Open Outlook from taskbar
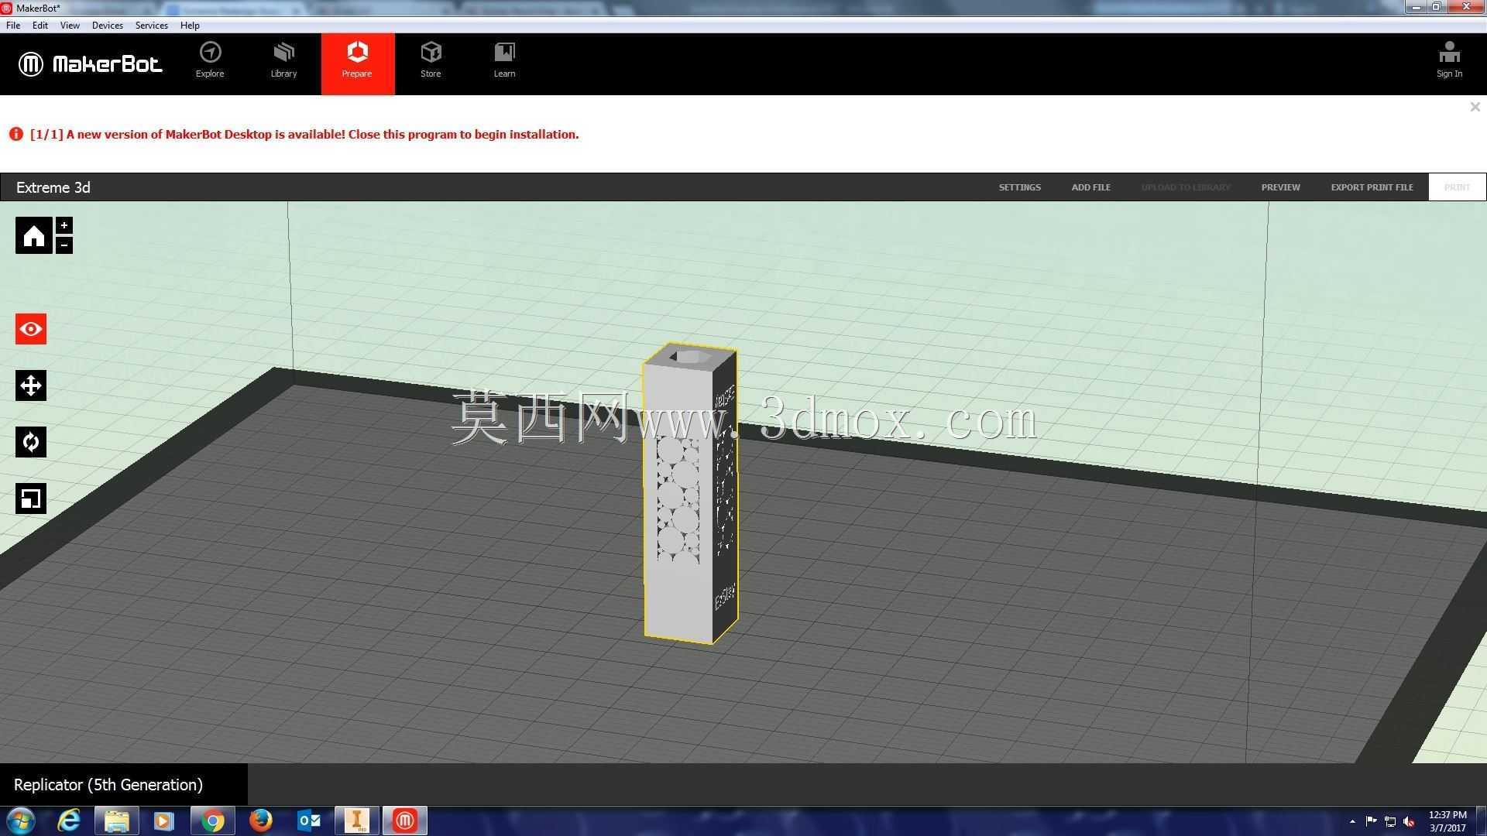1487x836 pixels. coord(309,821)
